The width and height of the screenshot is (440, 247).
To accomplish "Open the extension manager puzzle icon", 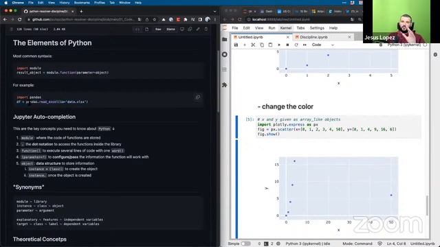I will [x=225, y=84].
